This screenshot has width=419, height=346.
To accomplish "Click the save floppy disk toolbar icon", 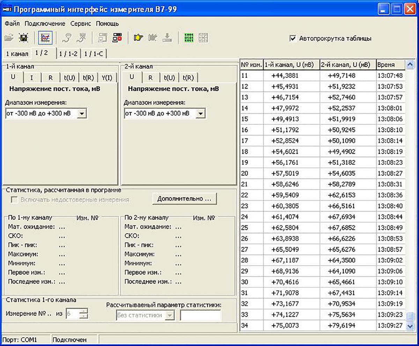I will pos(23,38).
